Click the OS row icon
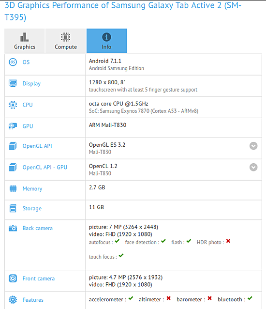The height and width of the screenshot is (309, 266). (x=13, y=62)
